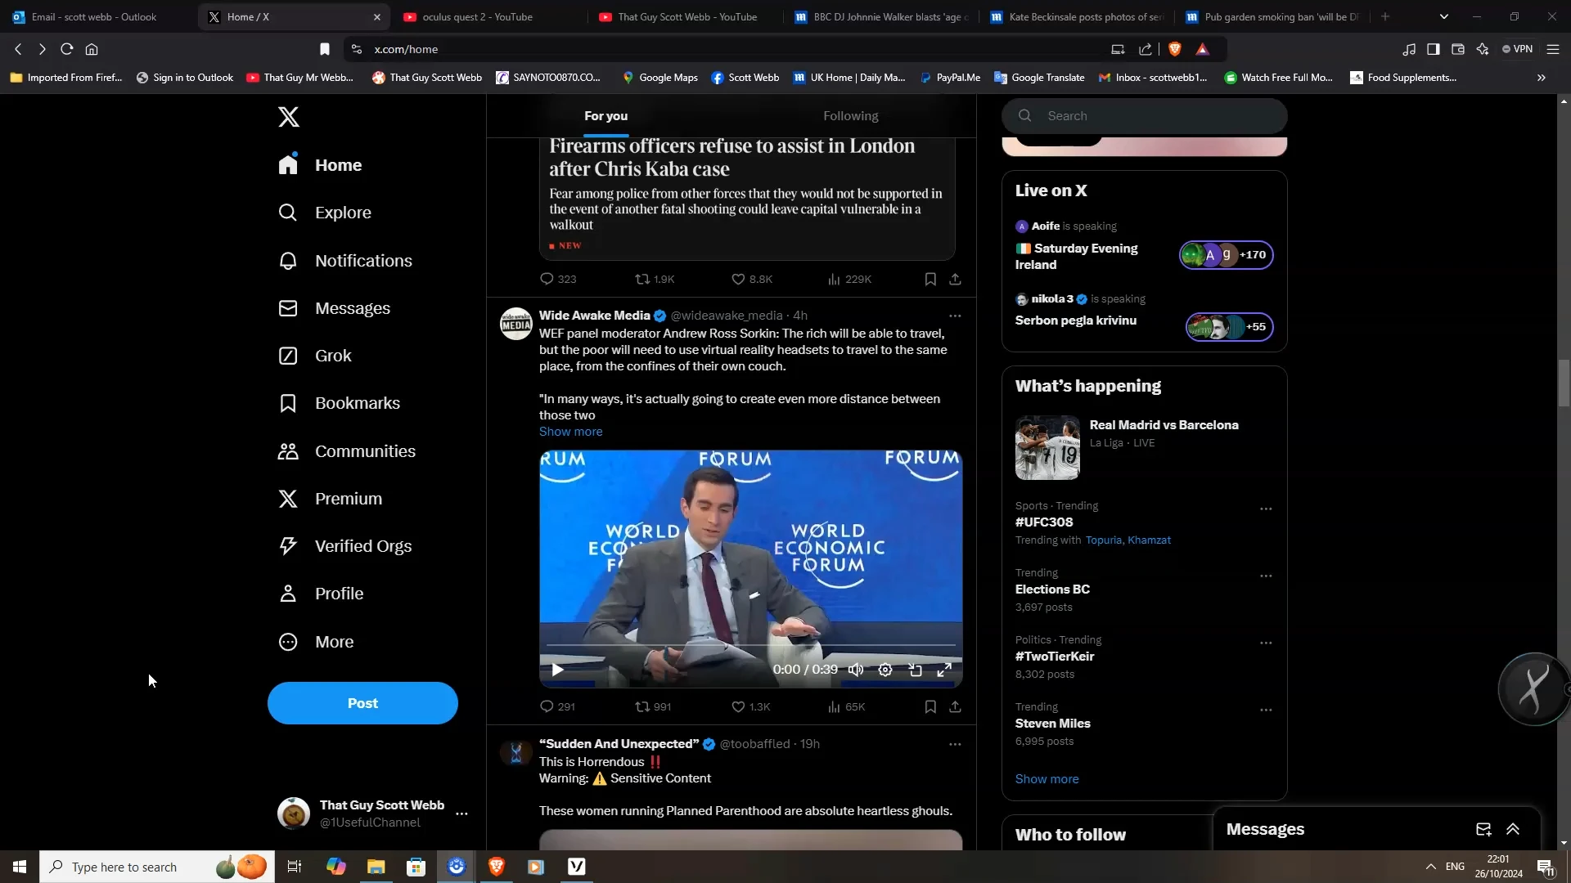The width and height of the screenshot is (1571, 883).
Task: View analytics of 65K views post
Action: point(846,707)
